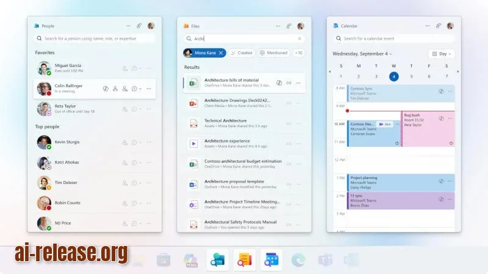Image resolution: width=488 pixels, height=274 pixels.
Task: Open more options for Architecture bills of material
Action: [x=298, y=83]
